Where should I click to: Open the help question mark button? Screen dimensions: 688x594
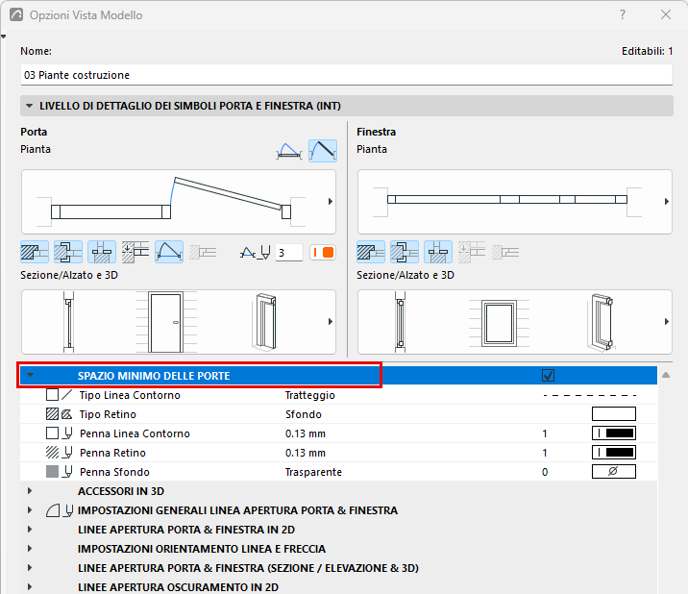point(623,15)
